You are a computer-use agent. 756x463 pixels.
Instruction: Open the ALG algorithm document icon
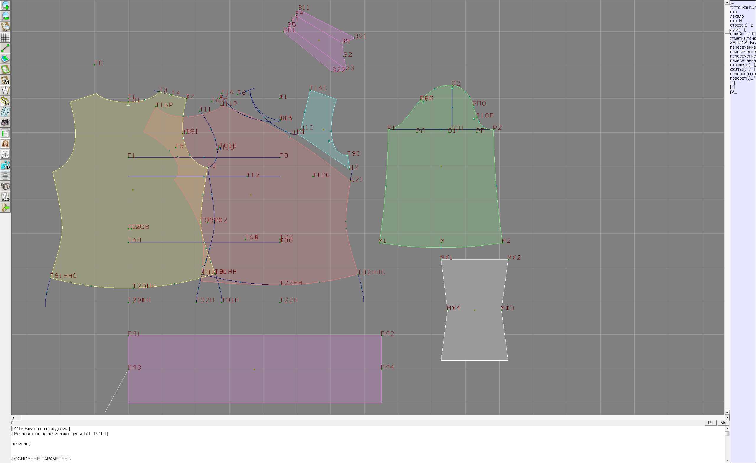[5, 197]
